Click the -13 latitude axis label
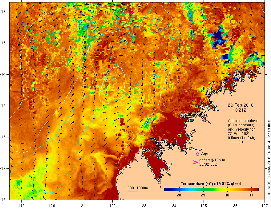 [x=3, y=43]
